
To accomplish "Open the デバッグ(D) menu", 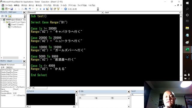I will coord(47,5).
